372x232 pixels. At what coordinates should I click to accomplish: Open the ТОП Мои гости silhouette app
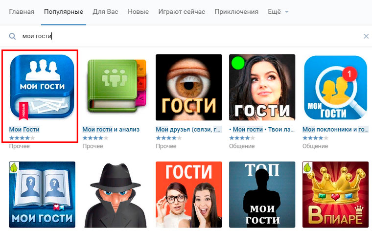[x=262, y=194]
